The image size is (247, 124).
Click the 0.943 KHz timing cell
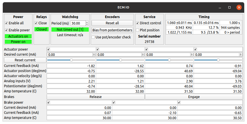[179, 27]
